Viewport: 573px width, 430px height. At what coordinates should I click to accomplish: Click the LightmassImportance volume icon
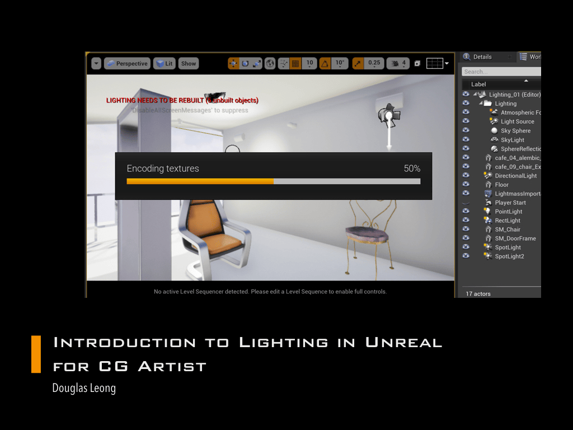(x=488, y=193)
